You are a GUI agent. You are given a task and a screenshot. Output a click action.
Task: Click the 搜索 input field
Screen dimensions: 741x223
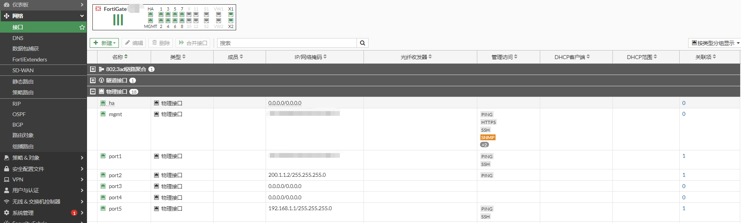(x=287, y=43)
